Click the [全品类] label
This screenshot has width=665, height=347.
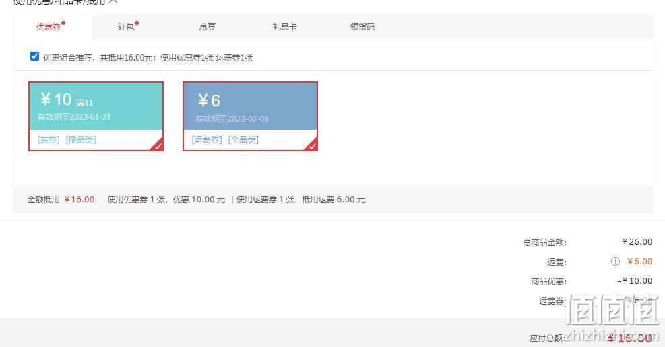tap(243, 140)
